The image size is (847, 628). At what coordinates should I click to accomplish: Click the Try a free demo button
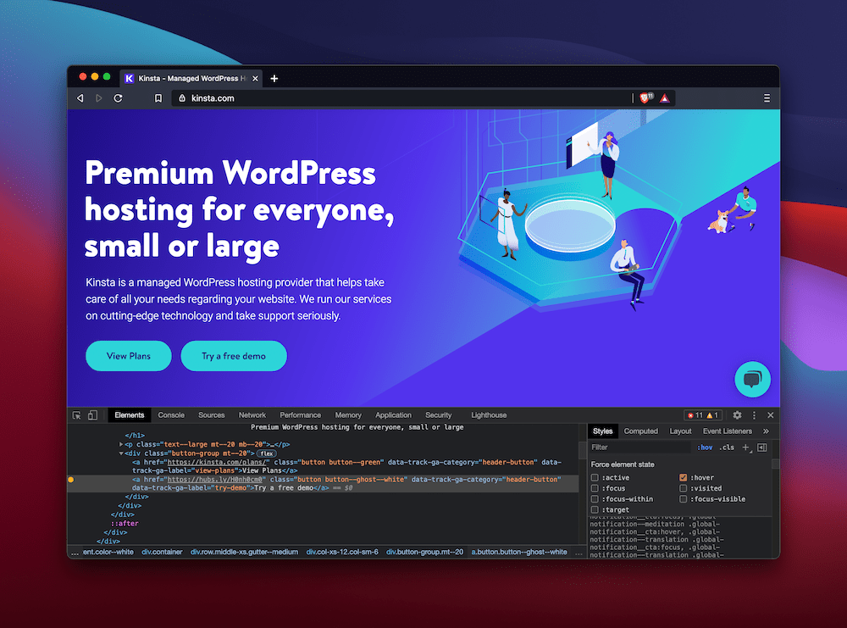pyautogui.click(x=234, y=356)
